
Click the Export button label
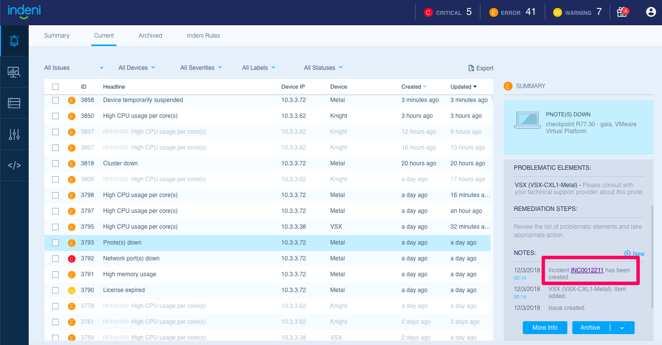pyautogui.click(x=485, y=68)
